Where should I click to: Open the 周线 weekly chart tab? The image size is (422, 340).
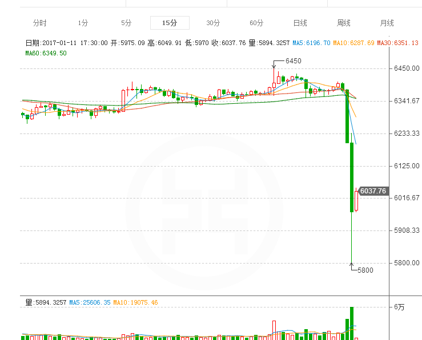(343, 23)
